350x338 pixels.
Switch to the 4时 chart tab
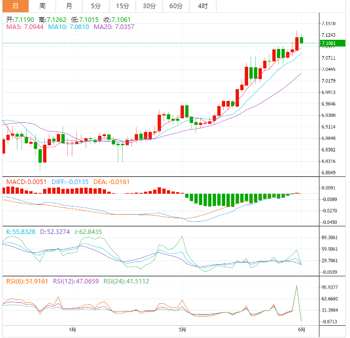coord(202,6)
